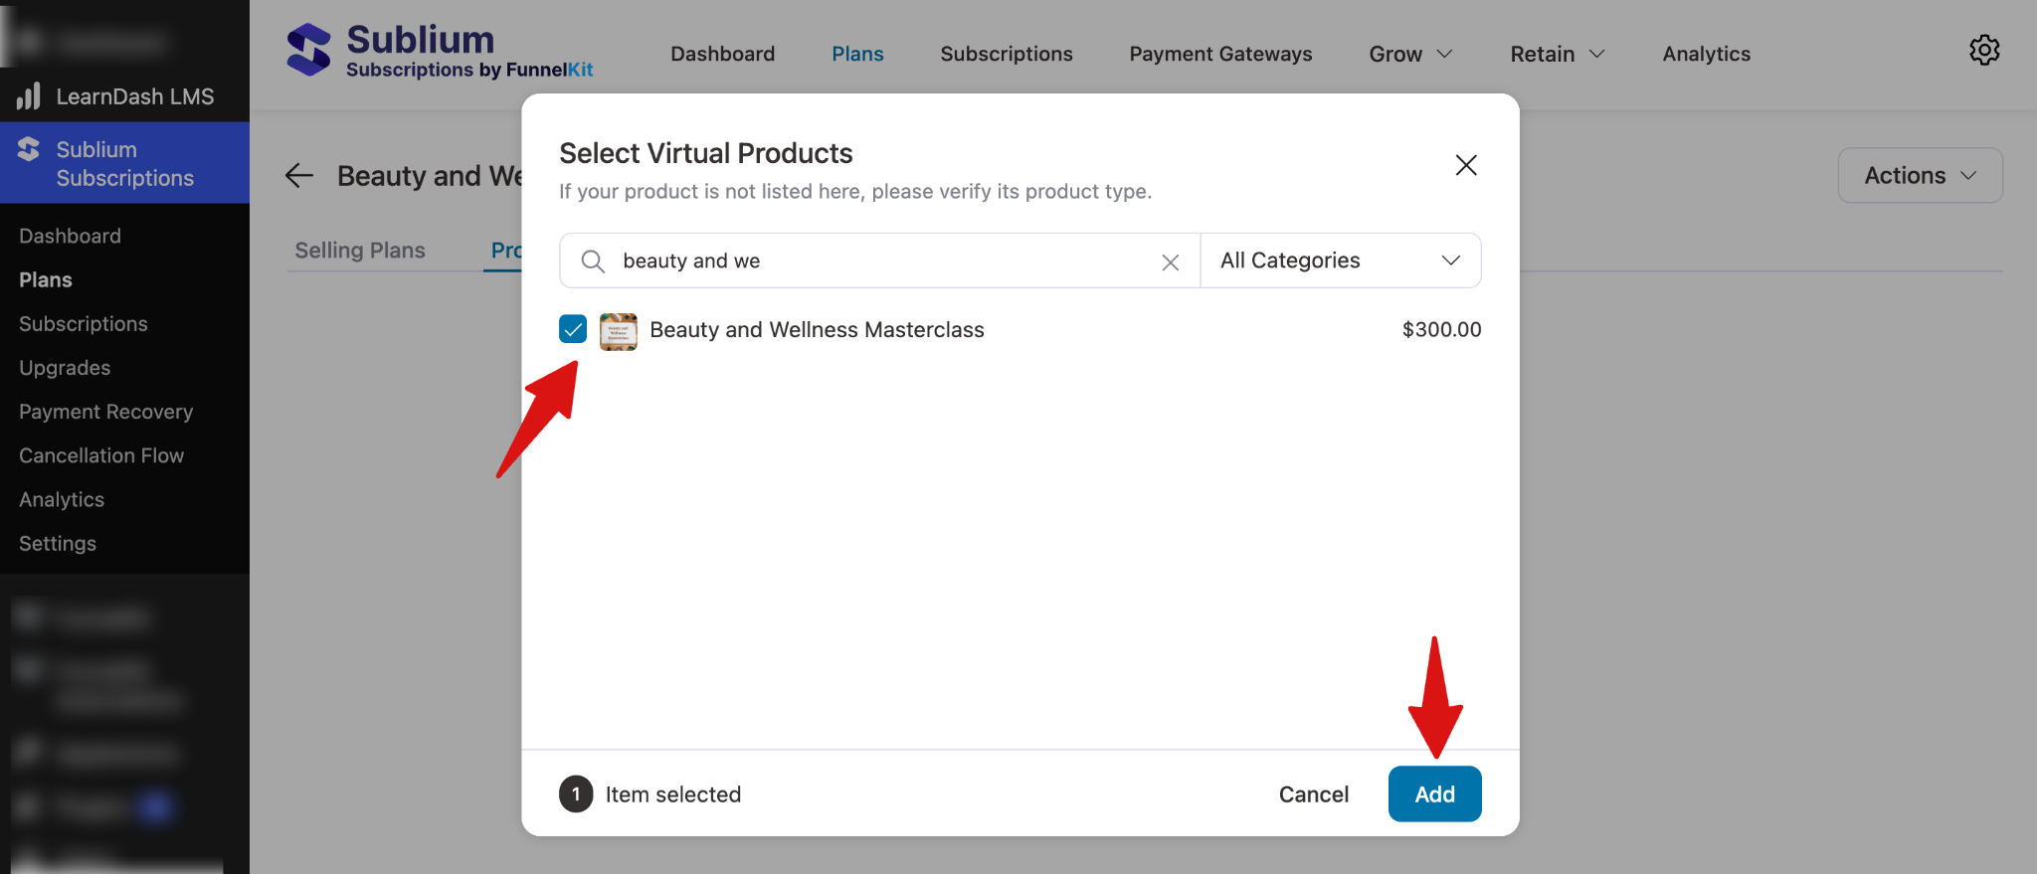Clear the search text with the X
2037x874 pixels.
point(1171,262)
